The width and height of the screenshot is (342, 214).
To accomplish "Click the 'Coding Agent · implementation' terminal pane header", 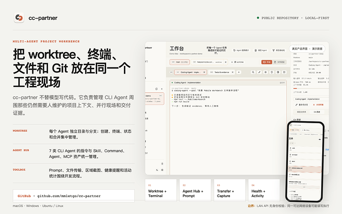I will (x=228, y=82).
